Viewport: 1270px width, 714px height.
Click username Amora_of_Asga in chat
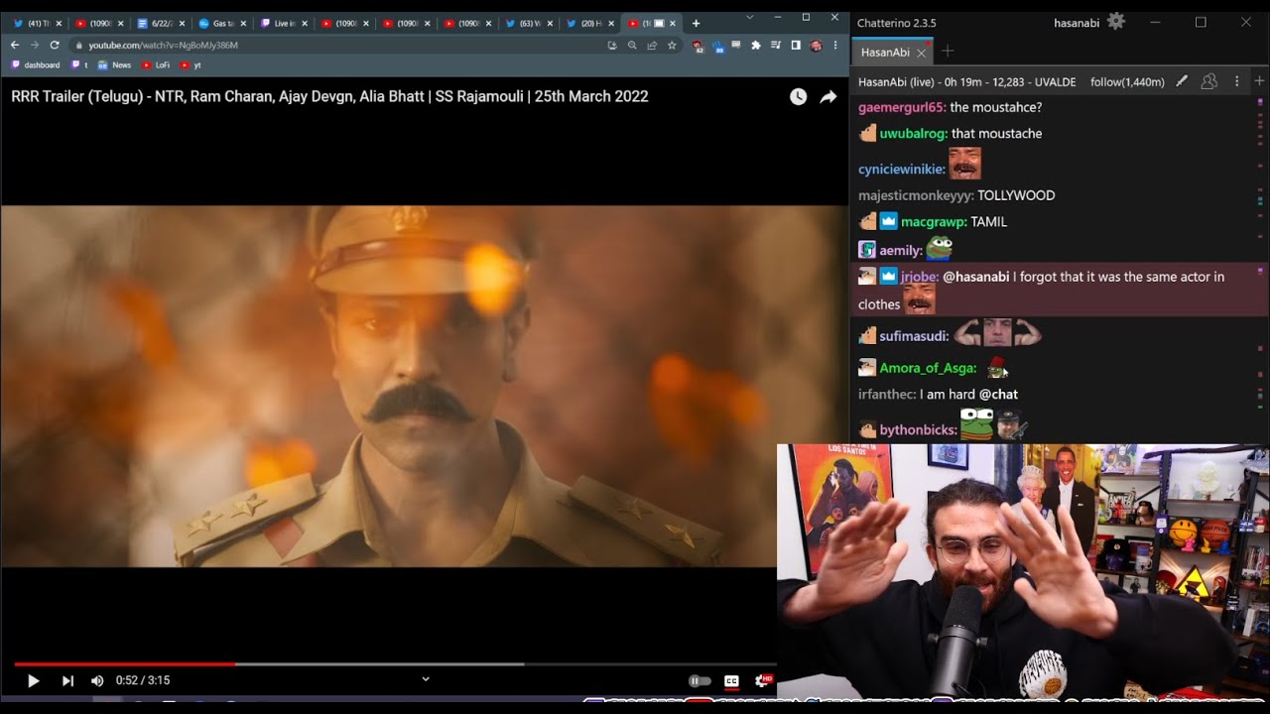(x=929, y=368)
